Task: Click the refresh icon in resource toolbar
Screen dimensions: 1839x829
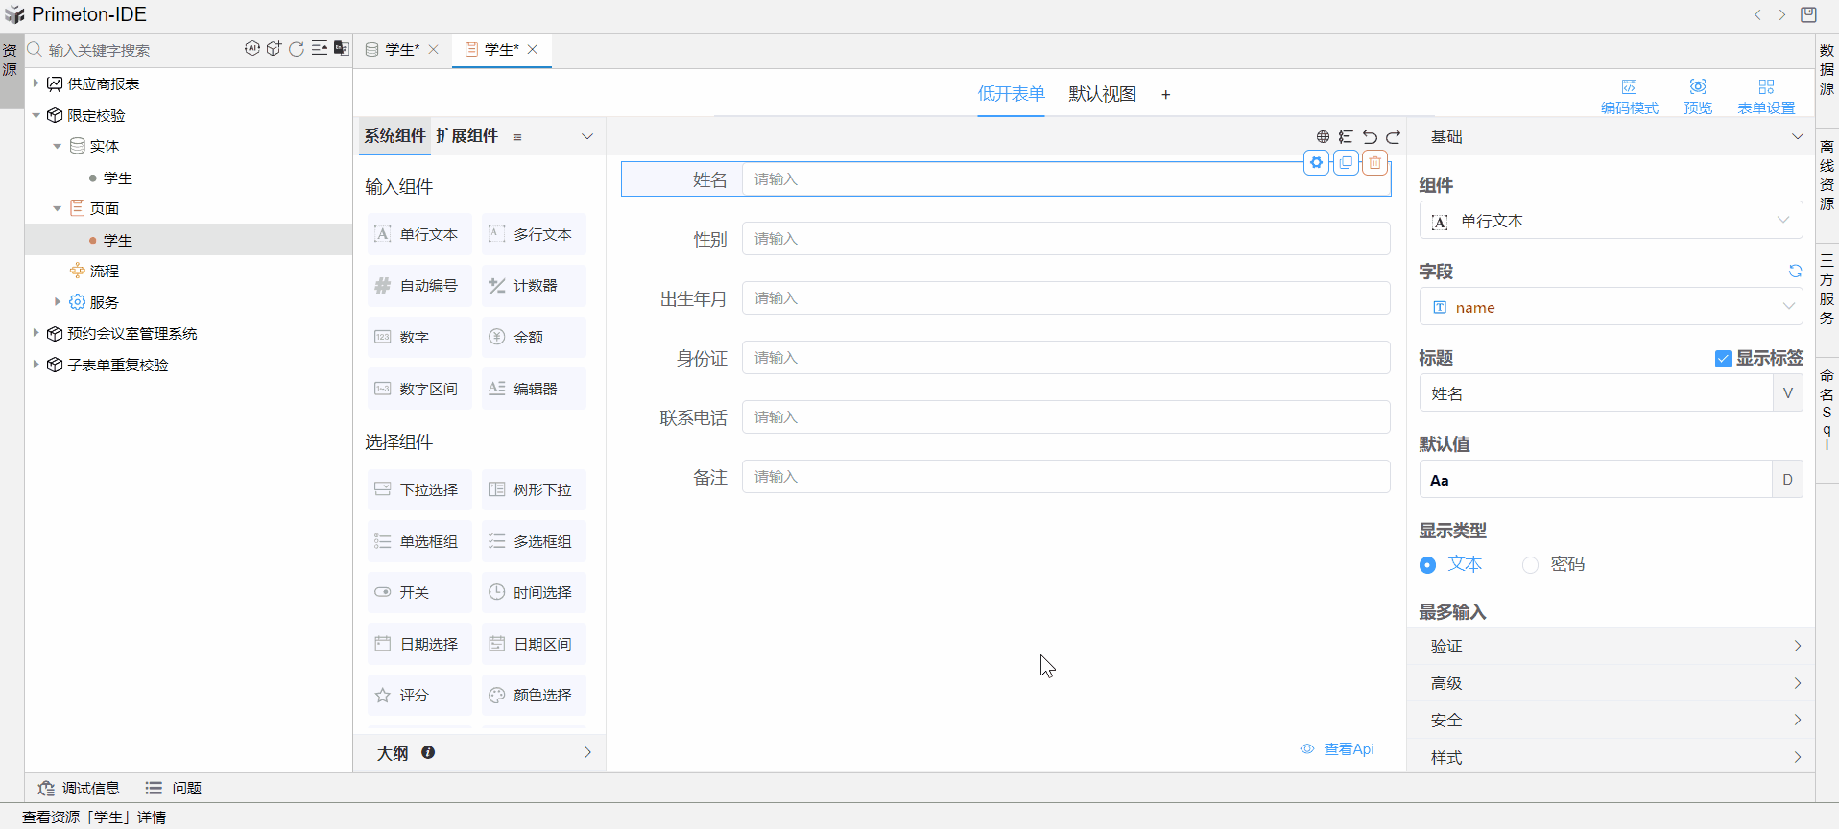Action: pos(297,49)
